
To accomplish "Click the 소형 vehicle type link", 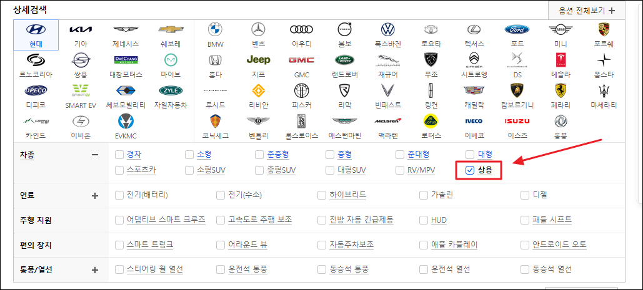I will [x=204, y=155].
